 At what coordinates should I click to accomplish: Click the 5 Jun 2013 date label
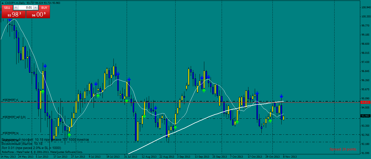tap(42, 157)
